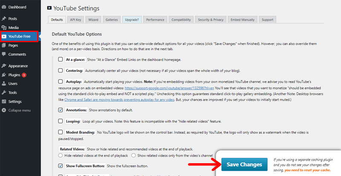The width and height of the screenshot is (341, 176).
Task: Switch to the Defaults tab
Action: pos(57,20)
